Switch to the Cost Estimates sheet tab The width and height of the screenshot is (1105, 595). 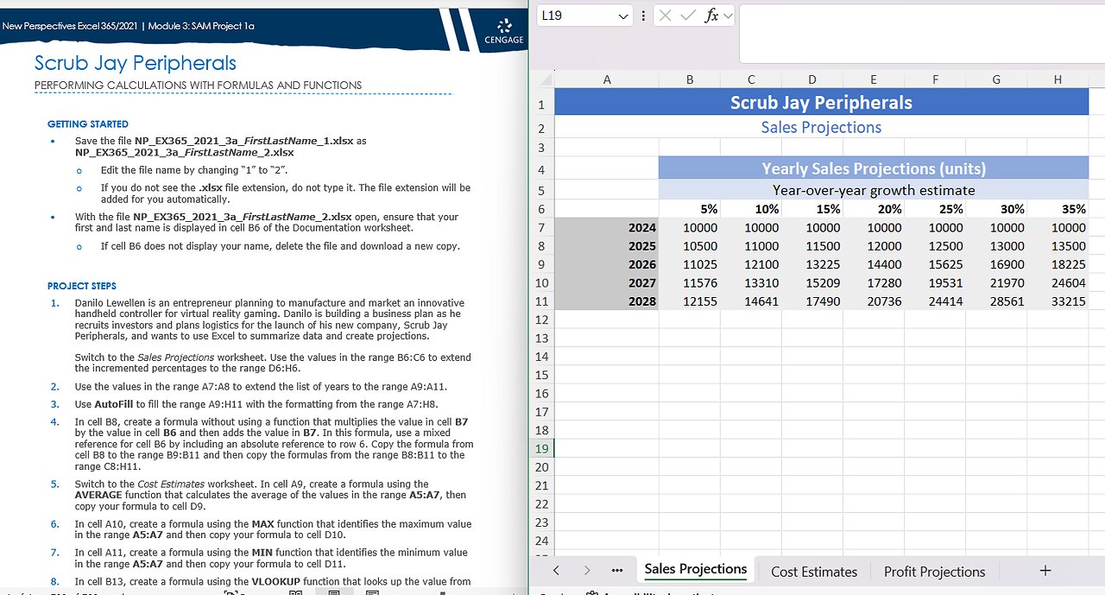(x=814, y=571)
